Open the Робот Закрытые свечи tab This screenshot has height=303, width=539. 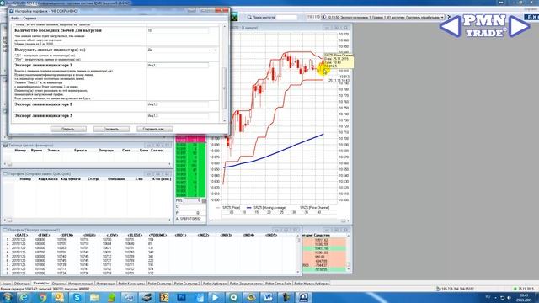tap(246, 284)
